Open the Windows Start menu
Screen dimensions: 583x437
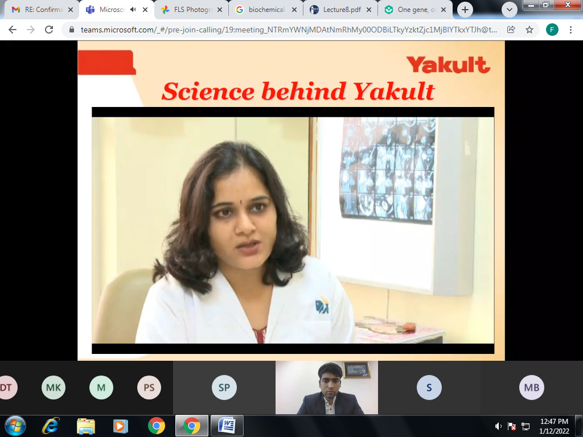click(x=14, y=426)
